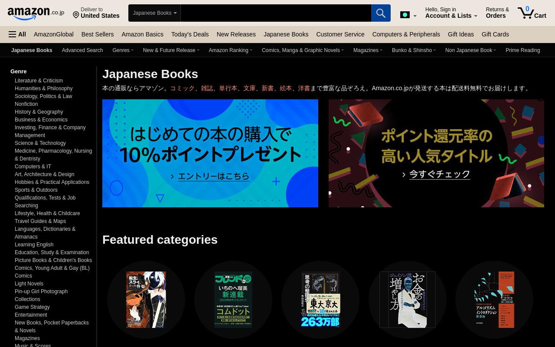This screenshot has height=347, width=555.
Task: Select Nonfiction genre
Action: pyautogui.click(x=26, y=104)
